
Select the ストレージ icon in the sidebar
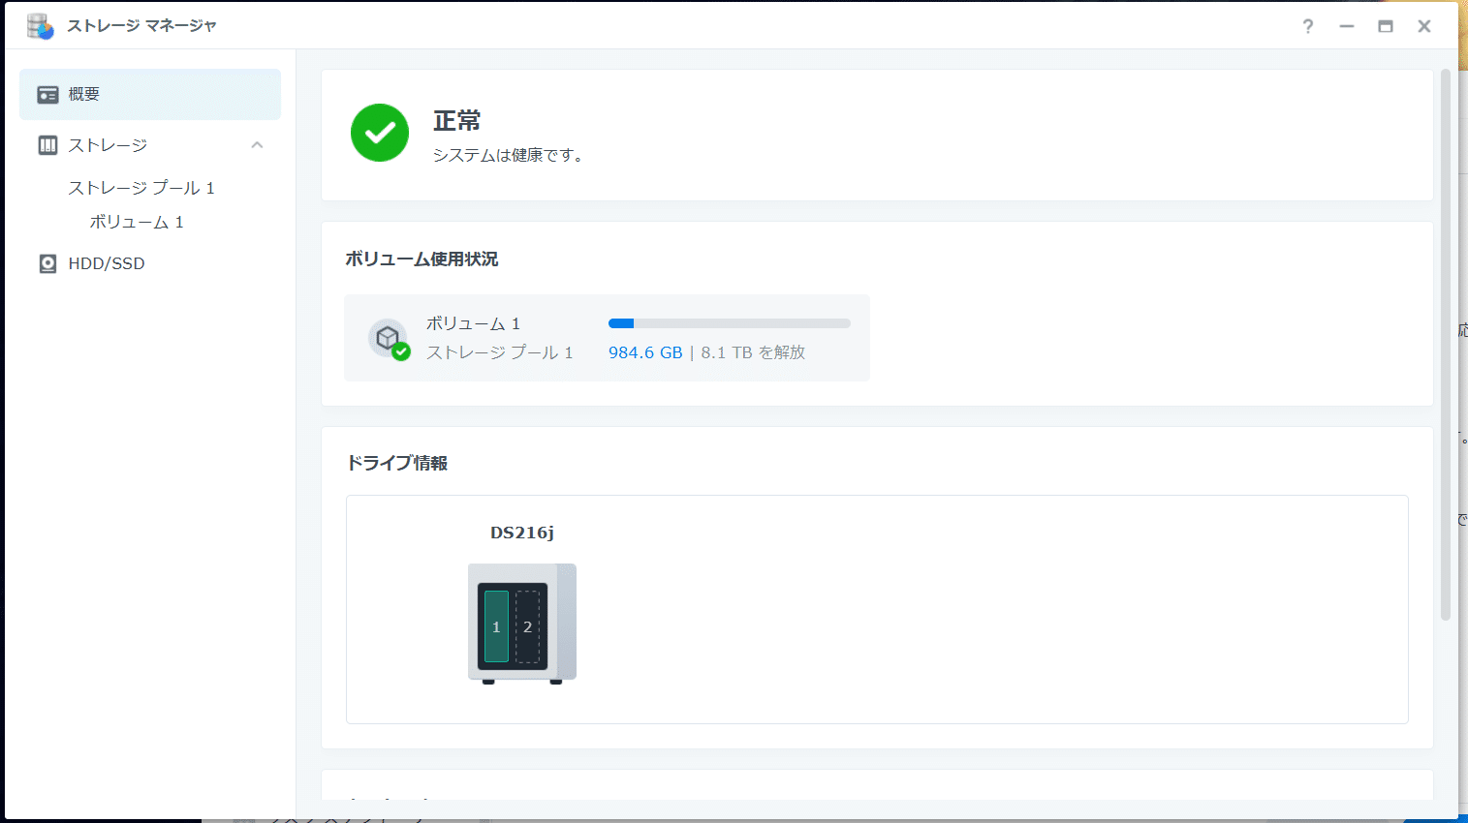tap(47, 144)
